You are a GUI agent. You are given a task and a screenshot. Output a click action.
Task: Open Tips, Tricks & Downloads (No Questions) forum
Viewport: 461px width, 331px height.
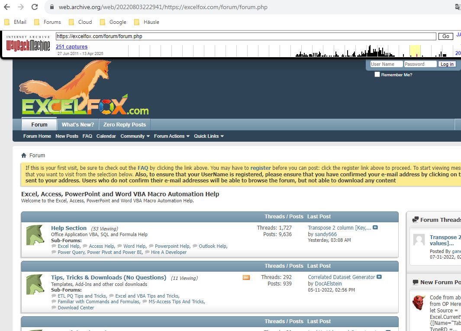[109, 277]
